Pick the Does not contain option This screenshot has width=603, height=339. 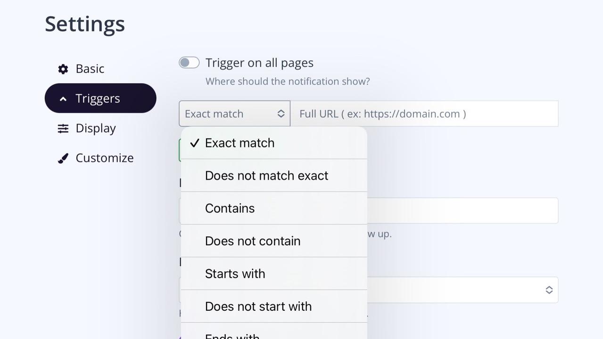(252, 241)
